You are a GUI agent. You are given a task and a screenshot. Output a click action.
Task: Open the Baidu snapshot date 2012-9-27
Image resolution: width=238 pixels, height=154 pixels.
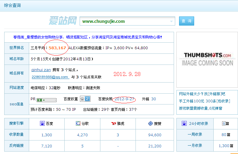point(124,99)
